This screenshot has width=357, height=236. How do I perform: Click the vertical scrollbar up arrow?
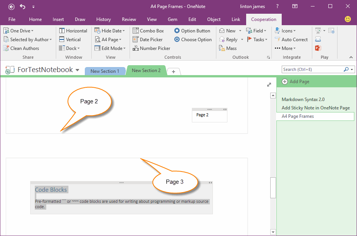click(273, 95)
